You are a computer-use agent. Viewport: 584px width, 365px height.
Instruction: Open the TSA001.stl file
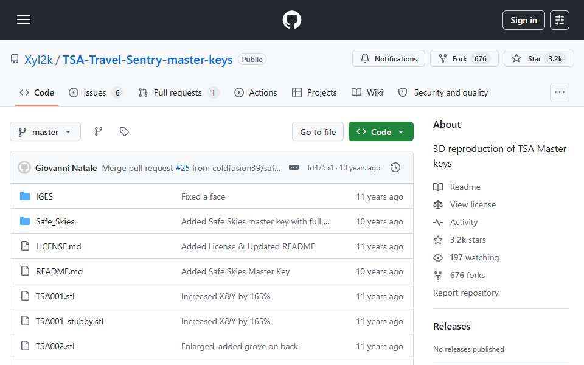coord(55,296)
